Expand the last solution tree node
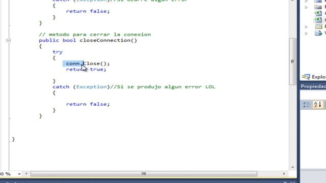 pyautogui.click(x=306, y=34)
